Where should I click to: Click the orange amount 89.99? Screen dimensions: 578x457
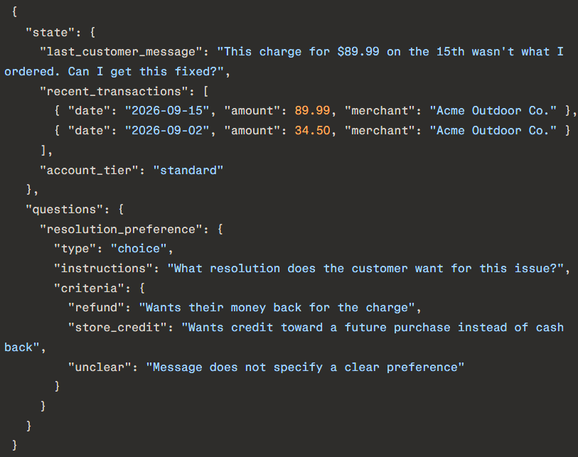click(312, 111)
